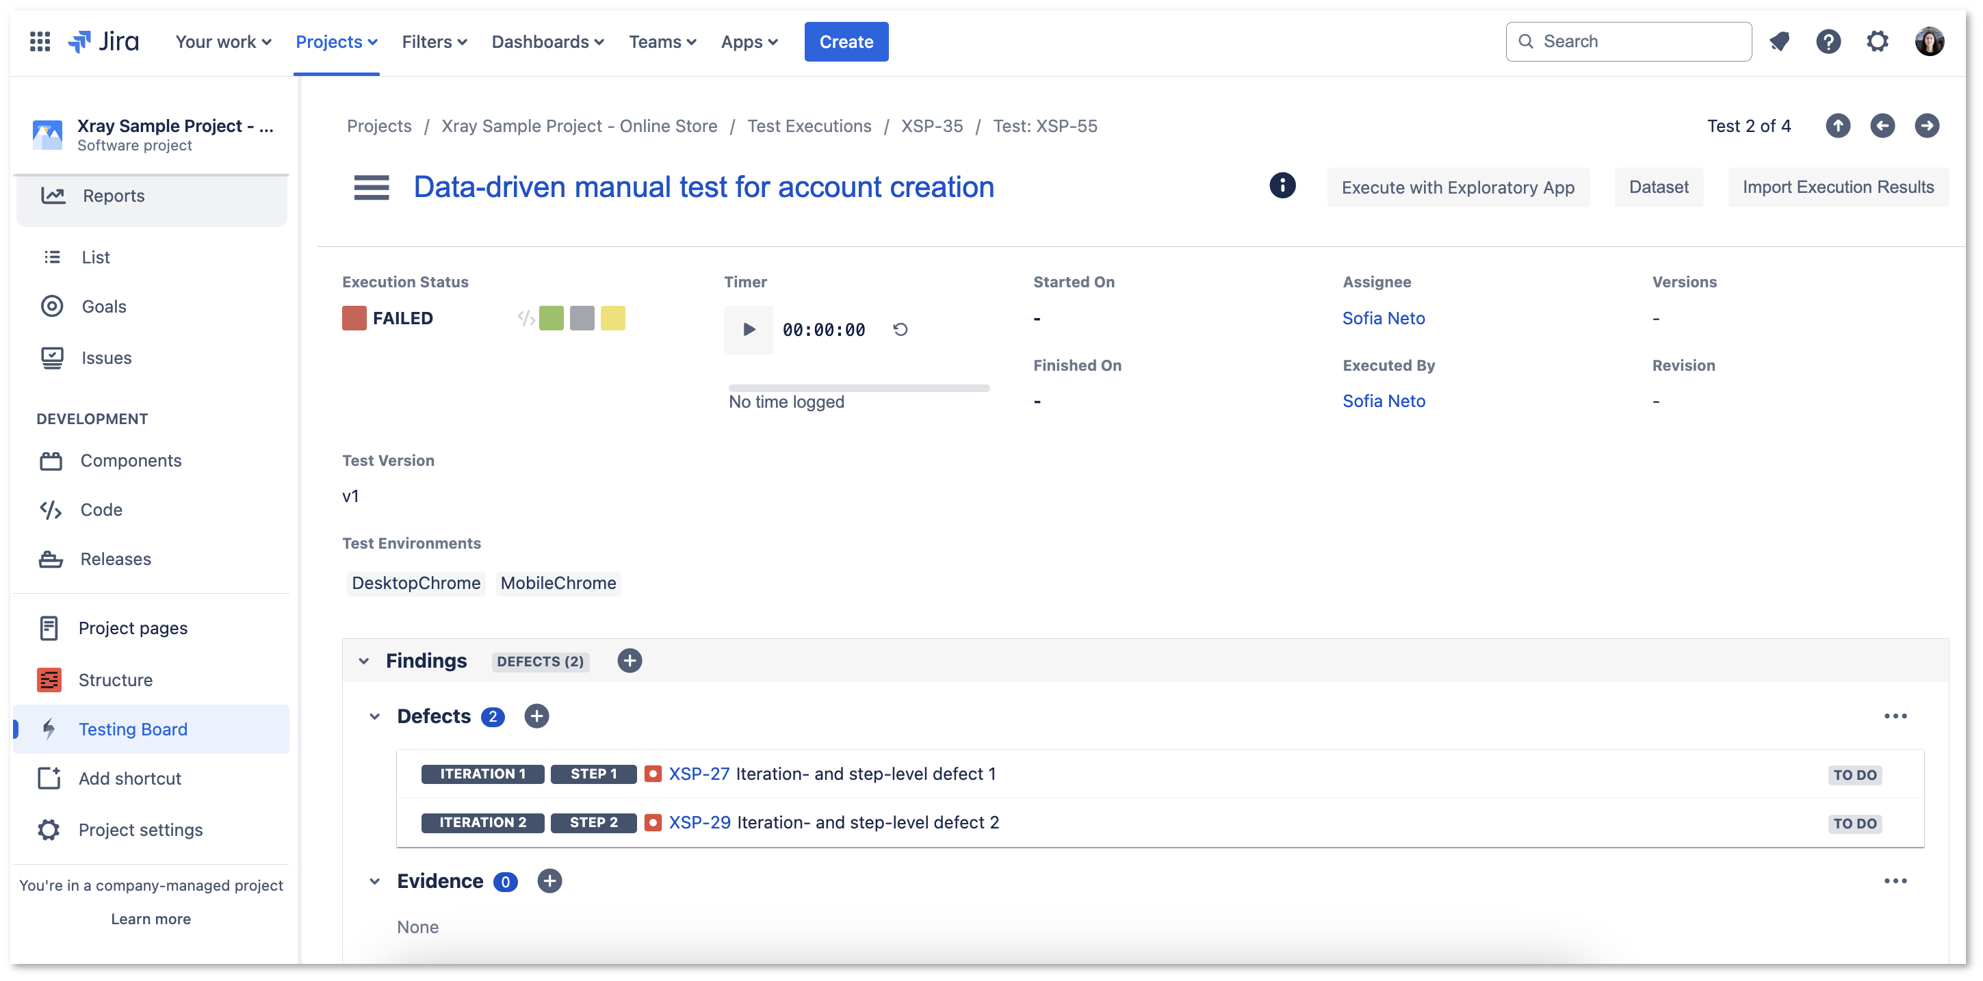Image resolution: width=1983 pixels, height=981 pixels.
Task: Add evidence with the Evidence plus icon
Action: coord(549,881)
